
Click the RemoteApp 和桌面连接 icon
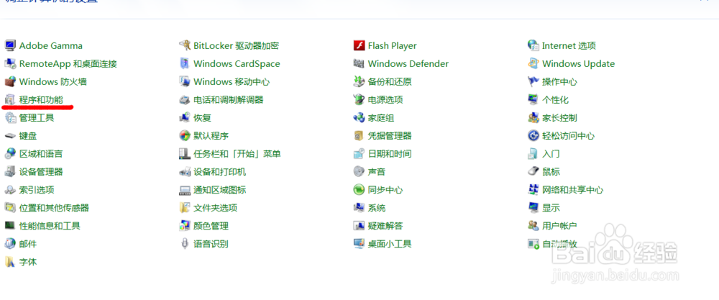[10, 63]
